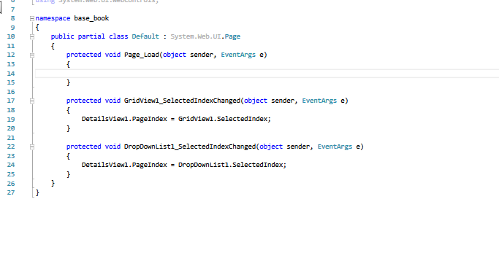Collapse the GridView1_SelectedIndexChanged method region
499x269 pixels.
tap(32, 101)
